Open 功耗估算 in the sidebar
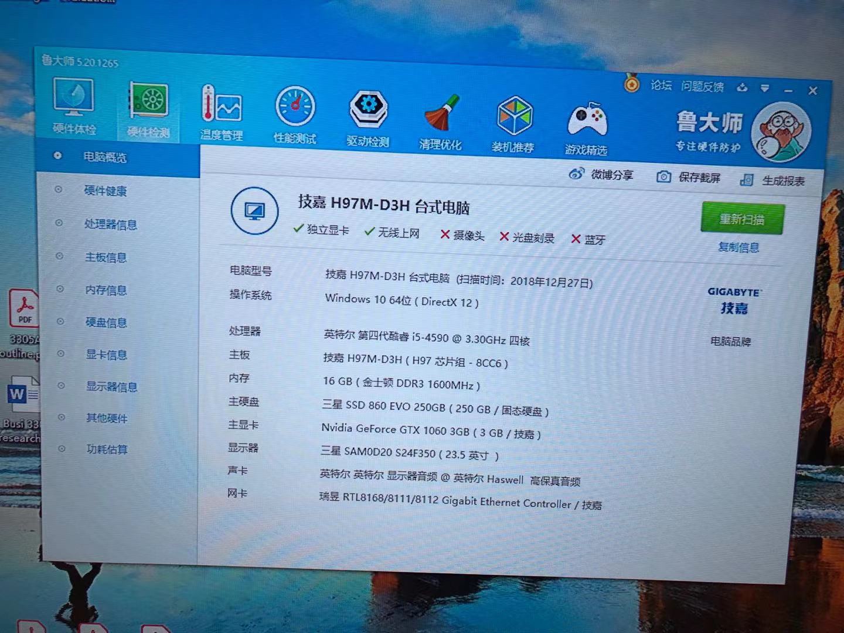The width and height of the screenshot is (844, 633). (107, 450)
